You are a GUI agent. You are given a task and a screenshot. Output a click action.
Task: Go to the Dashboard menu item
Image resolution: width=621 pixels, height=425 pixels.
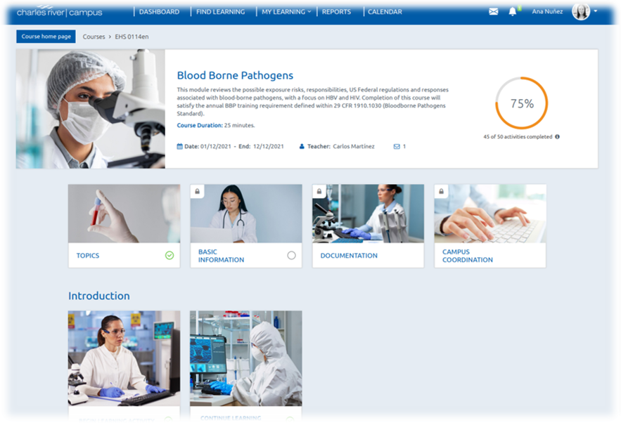click(x=159, y=12)
